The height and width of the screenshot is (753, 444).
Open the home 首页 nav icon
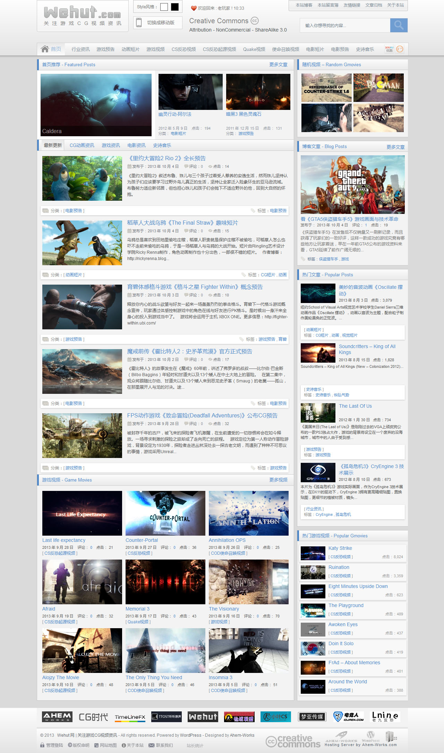click(51, 49)
